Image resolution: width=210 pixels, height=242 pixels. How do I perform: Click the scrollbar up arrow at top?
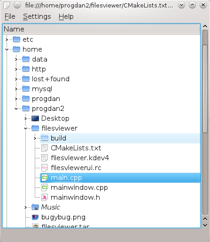click(205, 26)
